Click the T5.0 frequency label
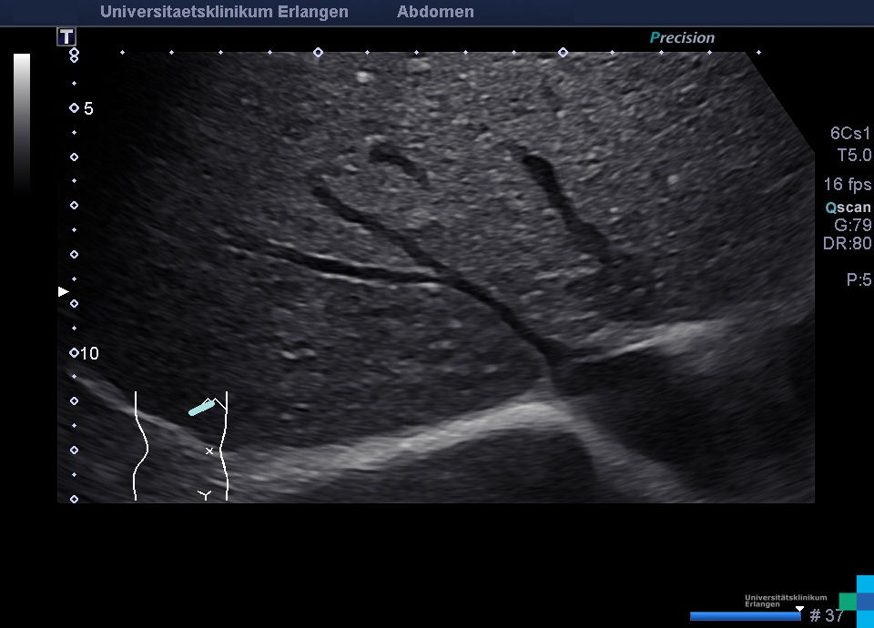The width and height of the screenshot is (874, 628). pyautogui.click(x=854, y=156)
